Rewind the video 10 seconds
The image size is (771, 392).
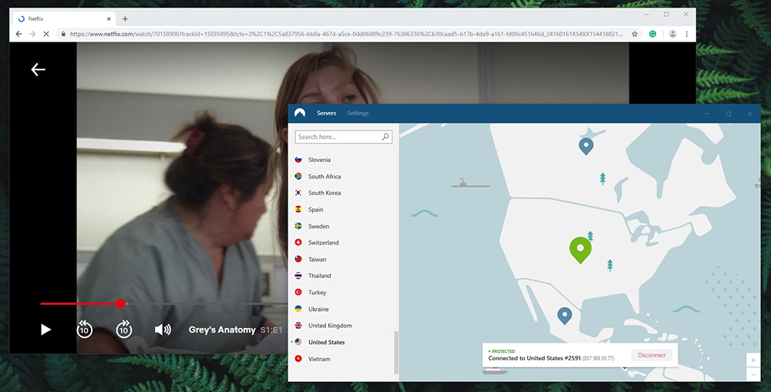(84, 329)
